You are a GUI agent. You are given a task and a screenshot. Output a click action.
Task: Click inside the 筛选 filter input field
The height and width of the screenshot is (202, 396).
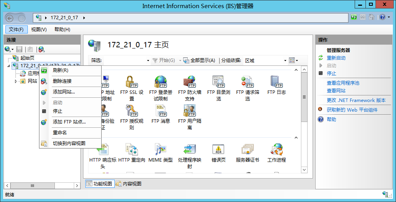pyautogui.click(x=125, y=60)
